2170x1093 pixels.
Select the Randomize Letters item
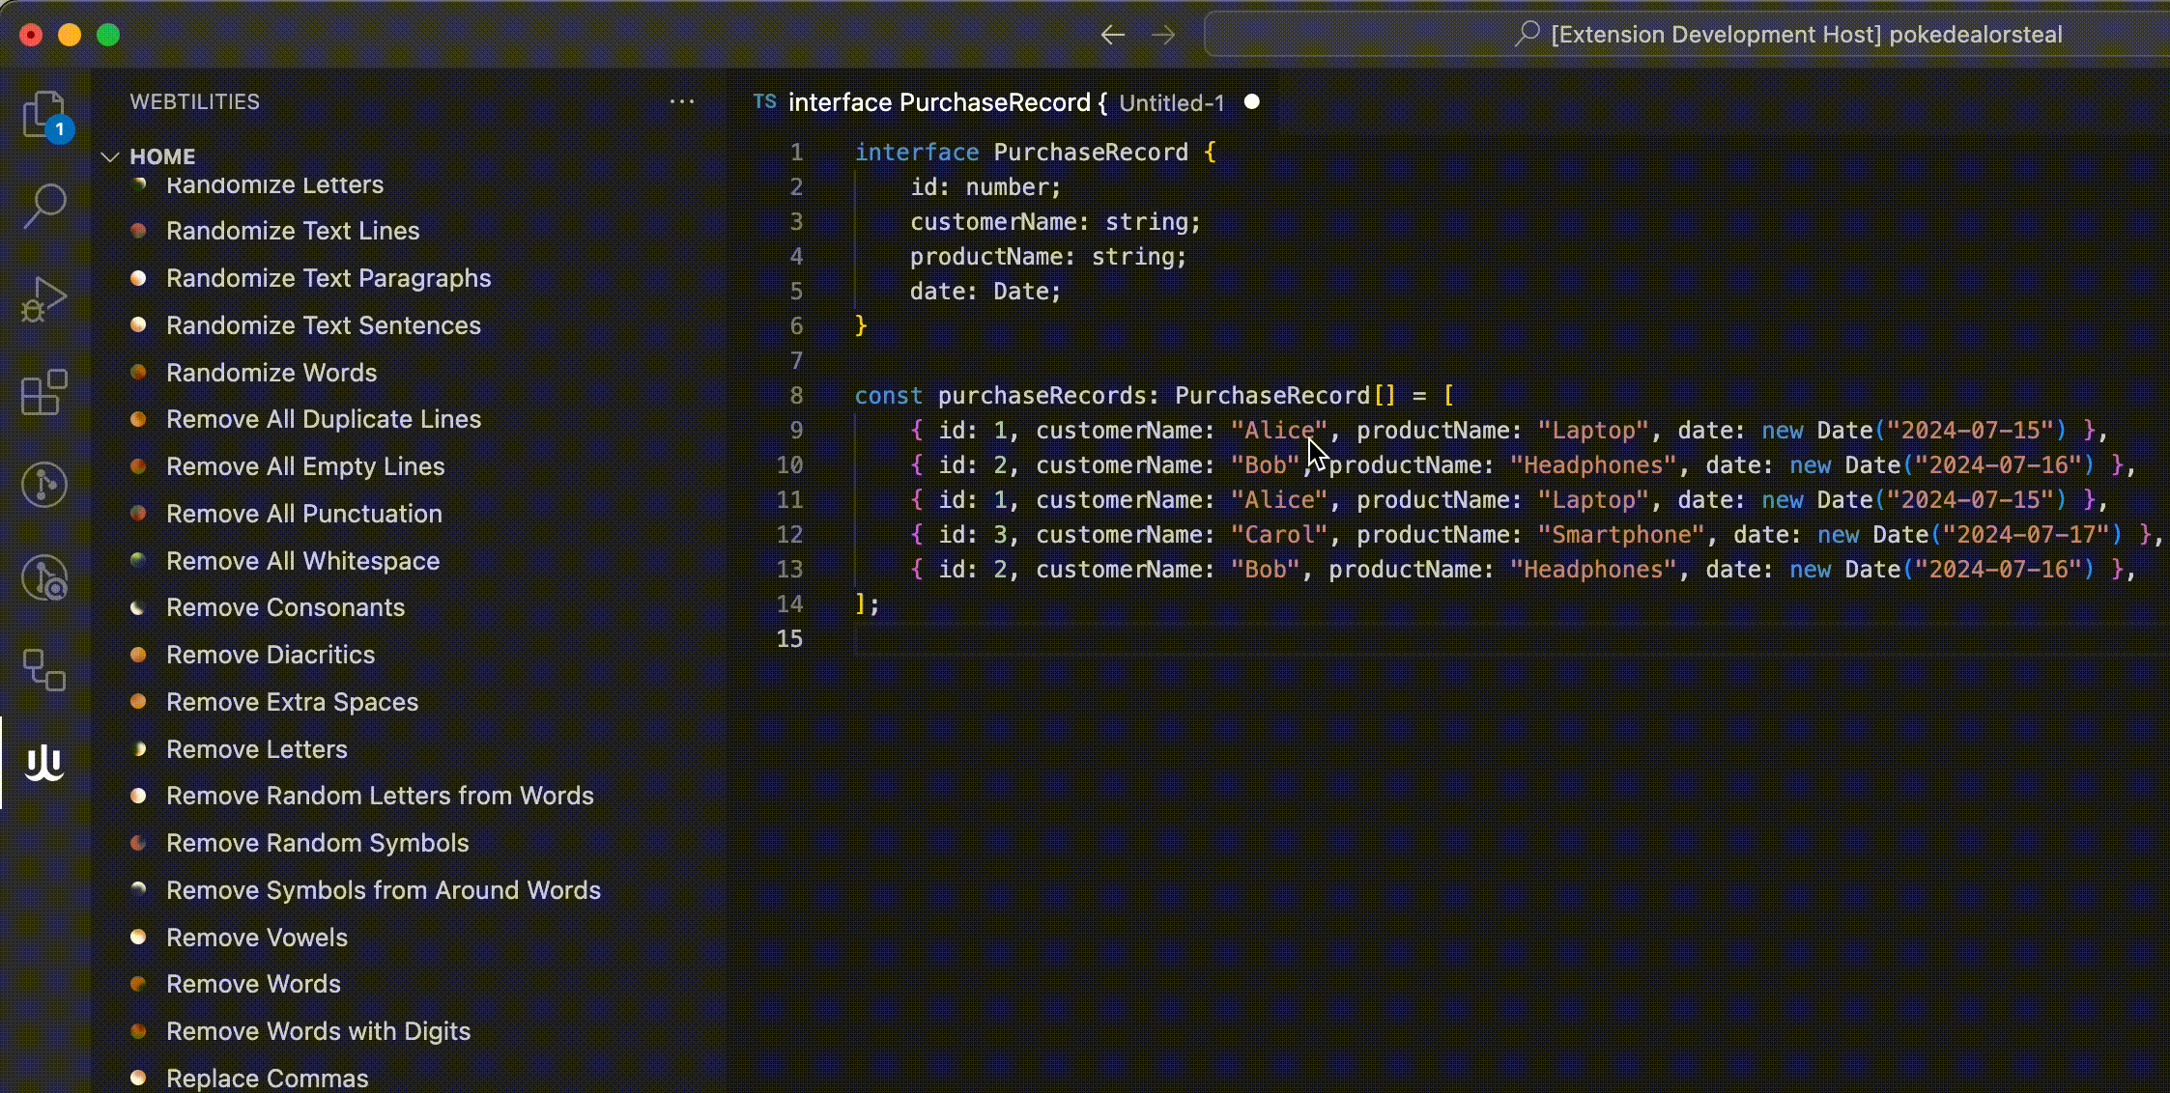tap(274, 182)
